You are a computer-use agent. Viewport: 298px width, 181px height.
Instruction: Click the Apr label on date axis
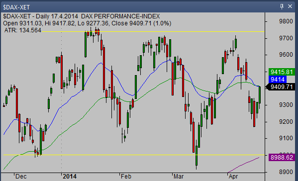pyautogui.click(x=233, y=177)
